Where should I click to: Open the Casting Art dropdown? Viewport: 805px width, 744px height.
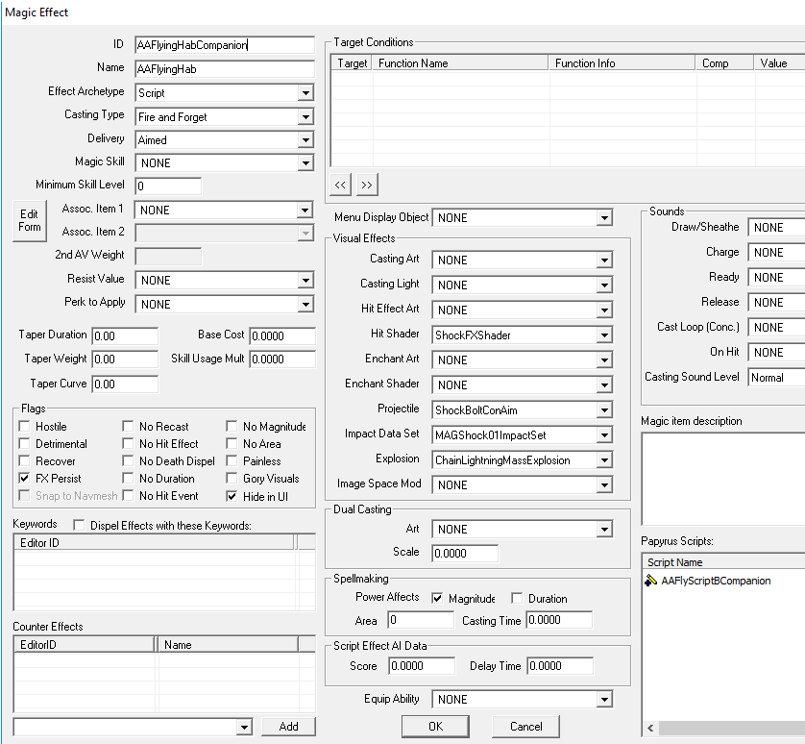[604, 260]
